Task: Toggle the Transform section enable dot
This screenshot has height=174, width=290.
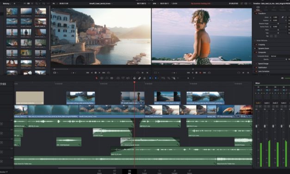Action: click(256, 13)
